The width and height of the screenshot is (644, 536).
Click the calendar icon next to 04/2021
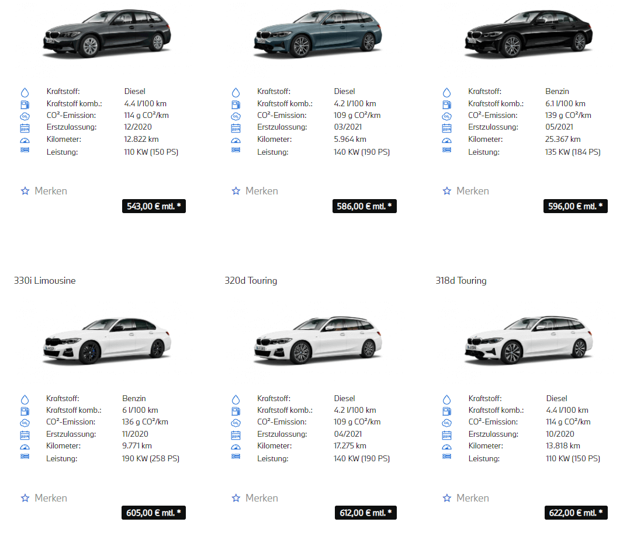tap(236, 435)
